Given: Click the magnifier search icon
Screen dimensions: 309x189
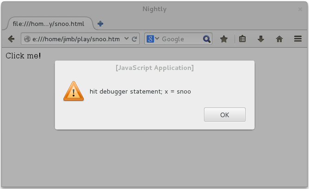Looking at the screenshot, I should pos(206,39).
